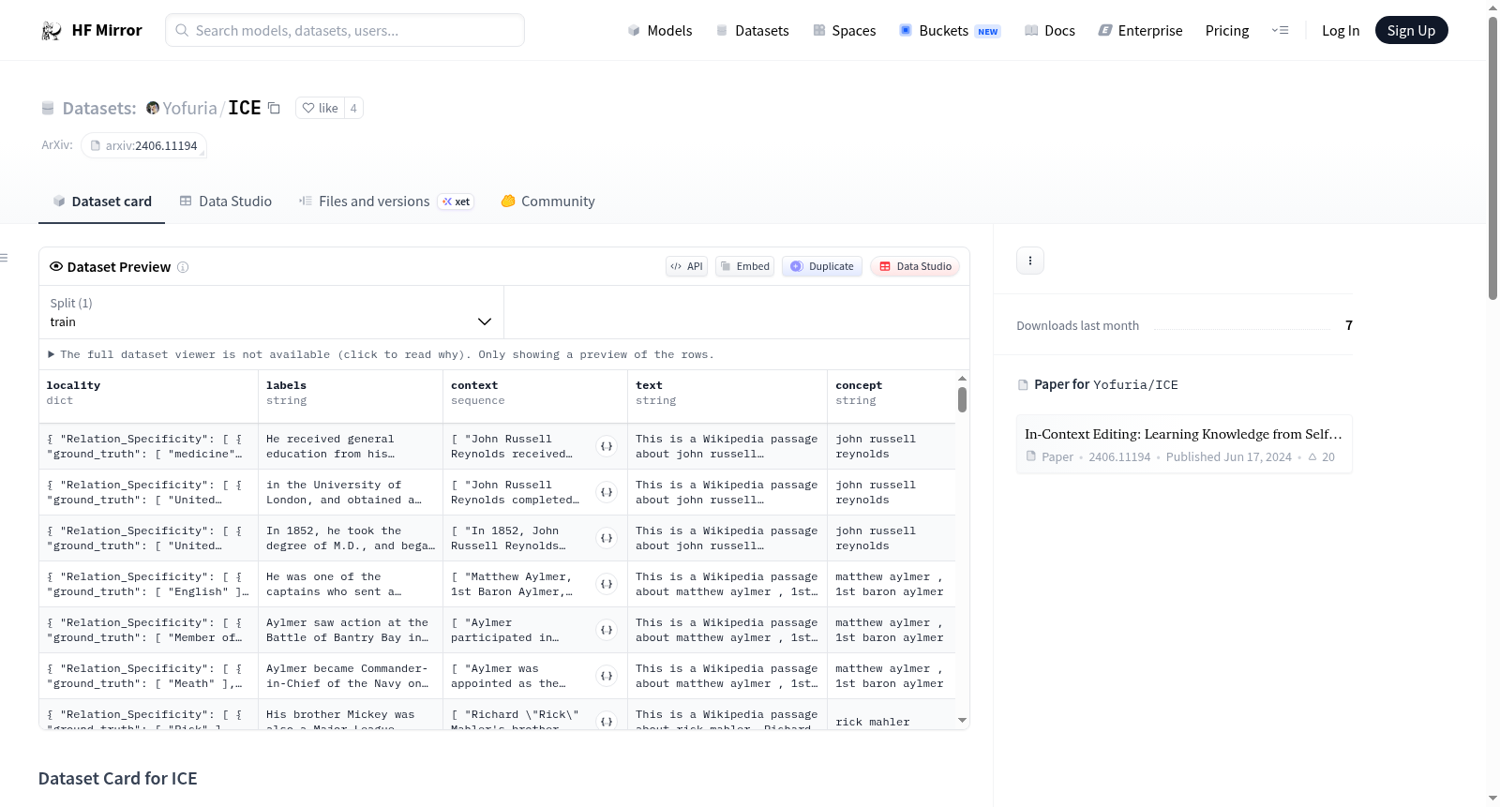Screen dimensions: 1500x807
Task: Open the three-dot options menu in sidebar
Action: [x=1030, y=261]
